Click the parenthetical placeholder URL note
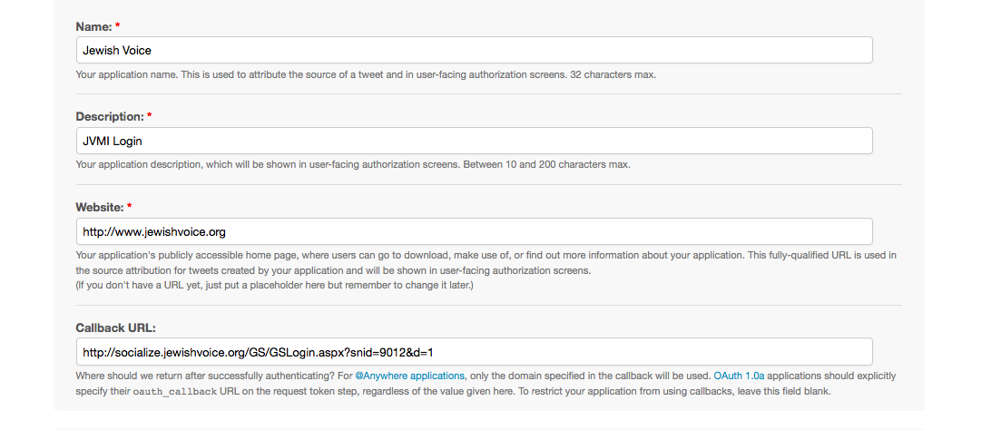This screenshot has width=981, height=430. 274,286
